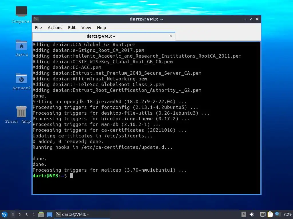Image resolution: width=293 pixels, height=219 pixels.
Task: Select the dartz home folder desktop icon
Action: pyautogui.click(x=21, y=48)
